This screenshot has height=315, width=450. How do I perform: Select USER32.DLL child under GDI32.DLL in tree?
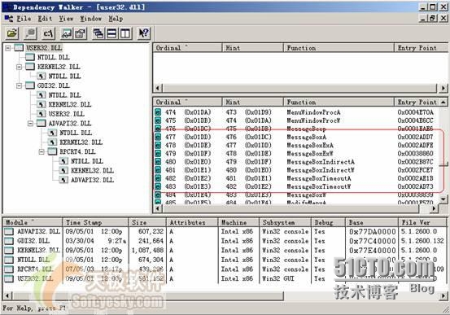(66, 114)
